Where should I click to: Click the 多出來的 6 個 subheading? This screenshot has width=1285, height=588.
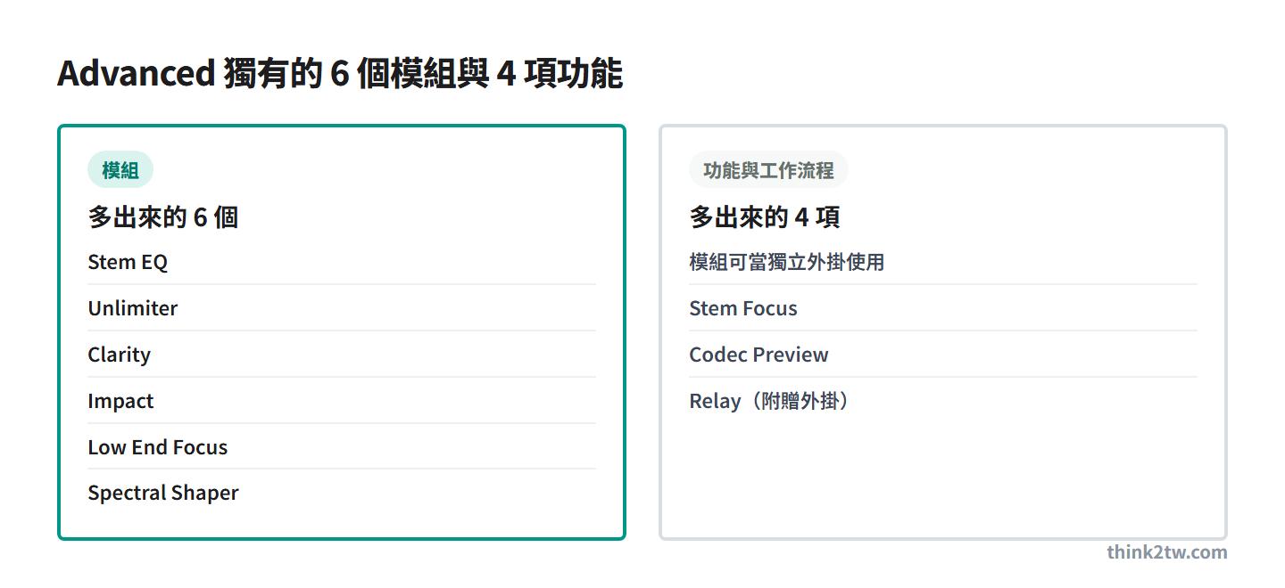[162, 217]
